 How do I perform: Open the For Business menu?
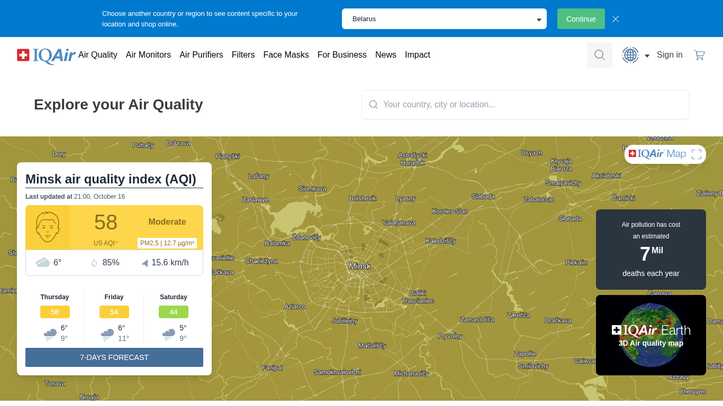[x=342, y=55]
